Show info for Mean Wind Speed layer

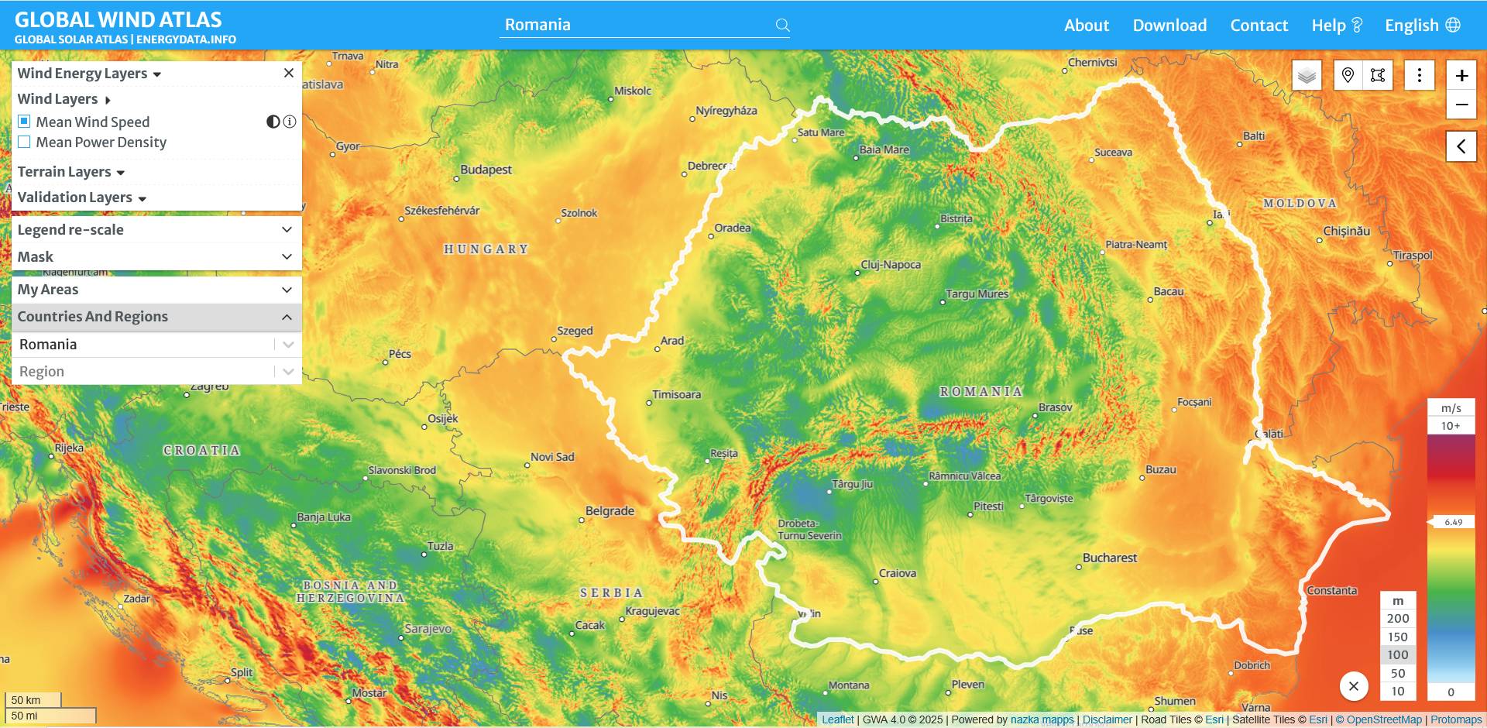click(x=290, y=122)
